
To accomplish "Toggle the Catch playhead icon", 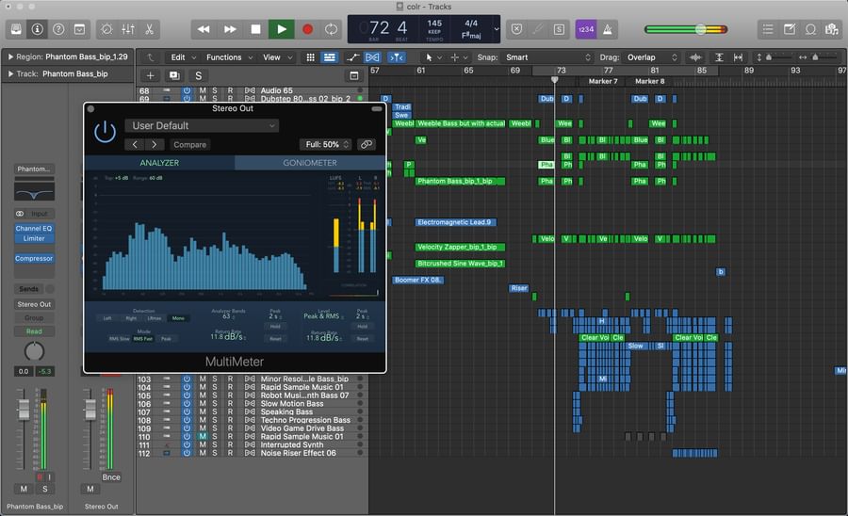I will coord(397,57).
